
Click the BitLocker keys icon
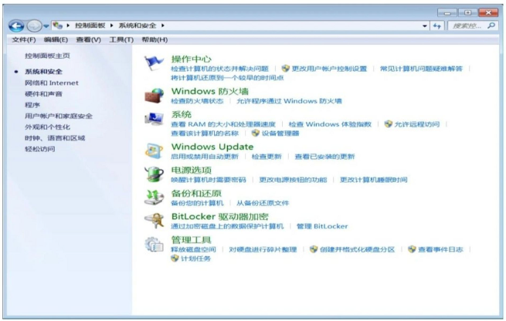pos(154,221)
